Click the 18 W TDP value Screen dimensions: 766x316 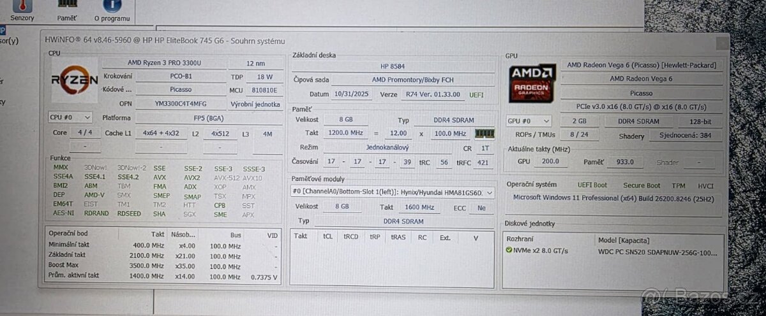[x=264, y=76]
